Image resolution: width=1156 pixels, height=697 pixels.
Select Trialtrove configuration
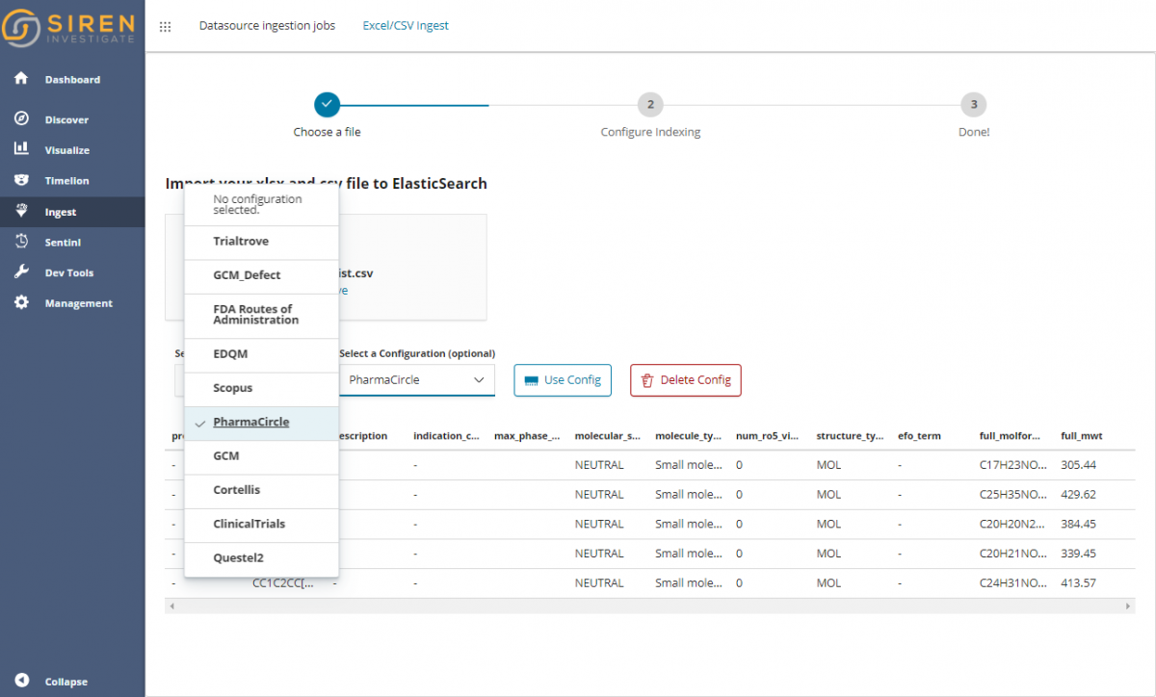pyautogui.click(x=261, y=242)
